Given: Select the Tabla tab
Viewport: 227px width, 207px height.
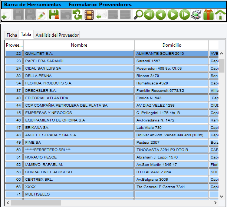Looking at the screenshot, I should 26,34.
